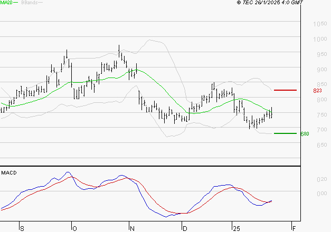331x232 pixels.
Task: Click the 650 price axis label
Action: 321,145
